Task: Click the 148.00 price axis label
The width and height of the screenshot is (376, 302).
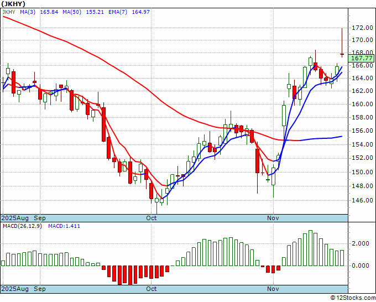Action: (362, 186)
